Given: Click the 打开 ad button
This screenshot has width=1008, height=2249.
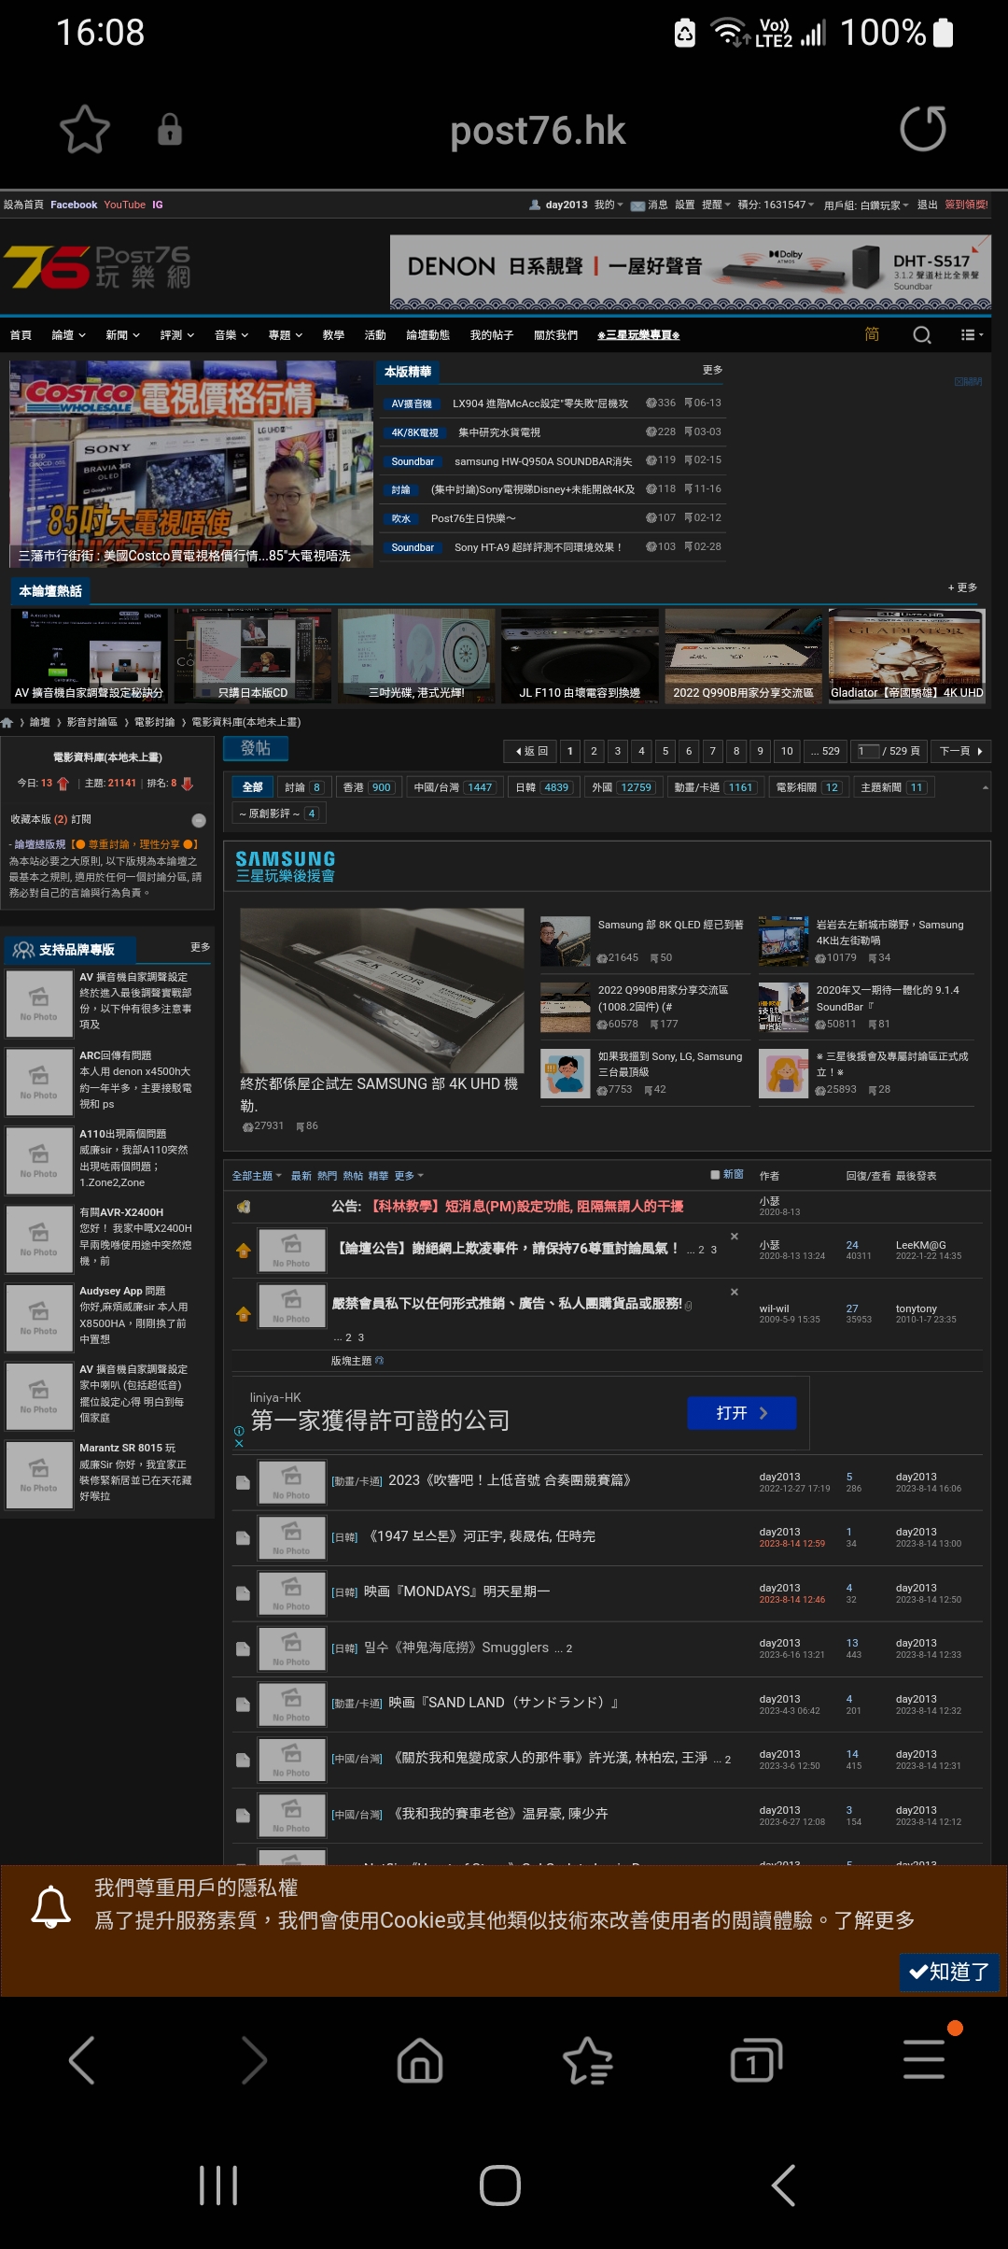Looking at the screenshot, I should click(x=742, y=1413).
